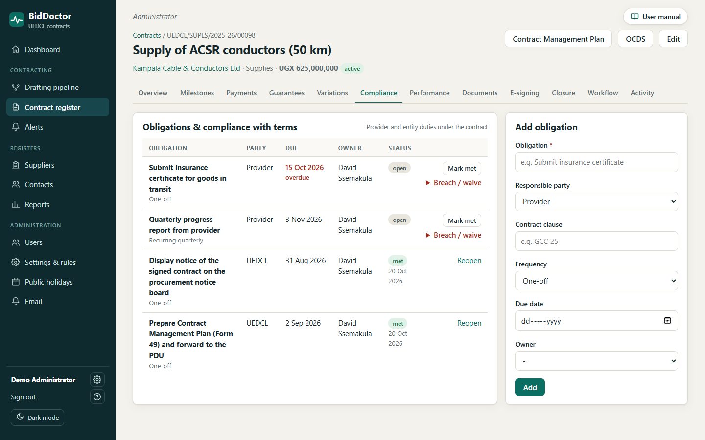
Task: Click the Edit contract button
Action: pyautogui.click(x=673, y=39)
